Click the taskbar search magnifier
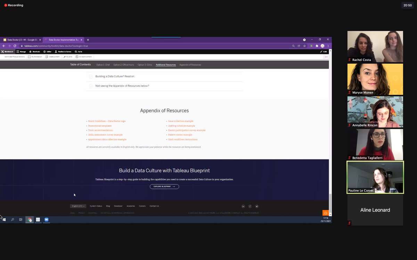The height and width of the screenshot is (260, 417). (13, 219)
